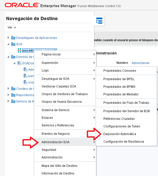The height and width of the screenshot is (176, 158).
Task: Choose Propiedades de BPEL
Action: [x=126, y=79]
